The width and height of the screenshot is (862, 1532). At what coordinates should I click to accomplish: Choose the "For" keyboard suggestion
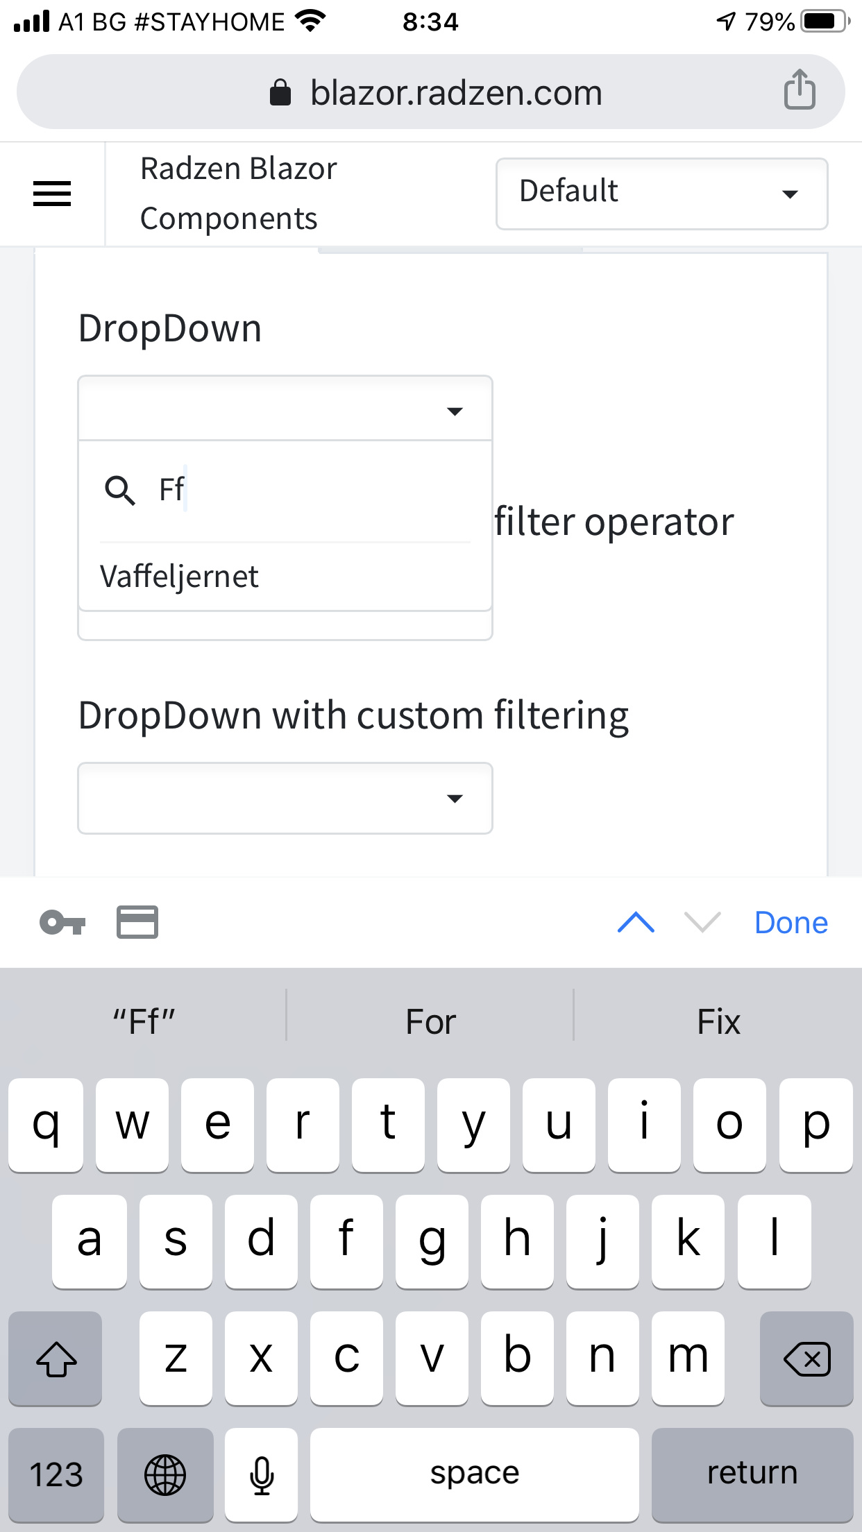click(430, 1022)
